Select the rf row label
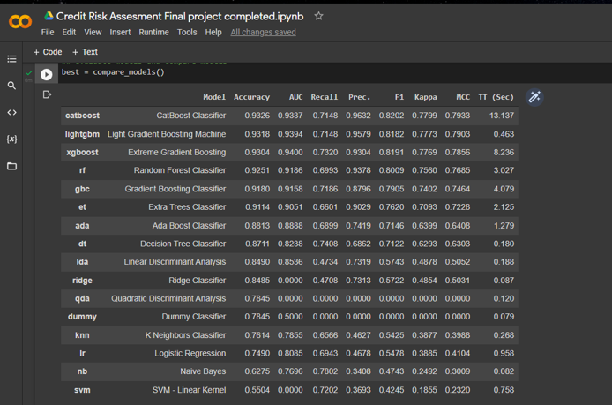The height and width of the screenshot is (405, 612). [x=82, y=170]
